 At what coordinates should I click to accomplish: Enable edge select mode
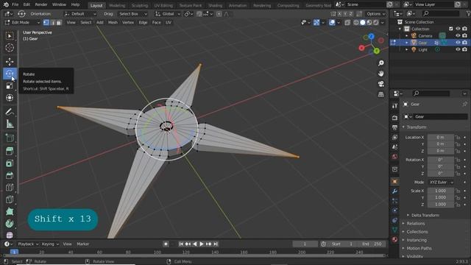tap(52, 23)
